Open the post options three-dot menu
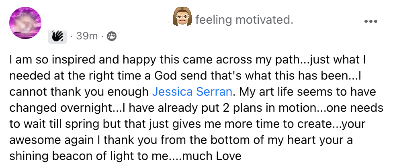Viewport: 397px width, 168px height. click(370, 21)
